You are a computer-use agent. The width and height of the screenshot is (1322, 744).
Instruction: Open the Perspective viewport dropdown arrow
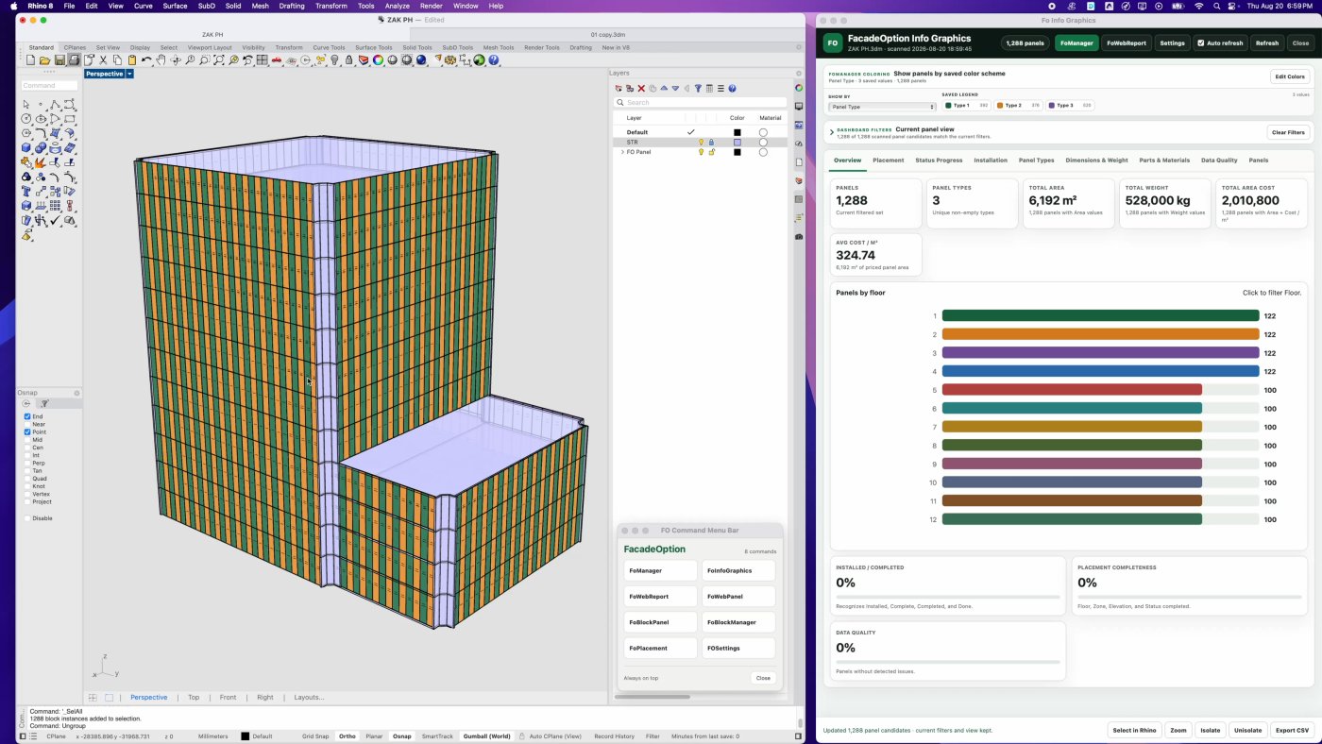(x=129, y=74)
